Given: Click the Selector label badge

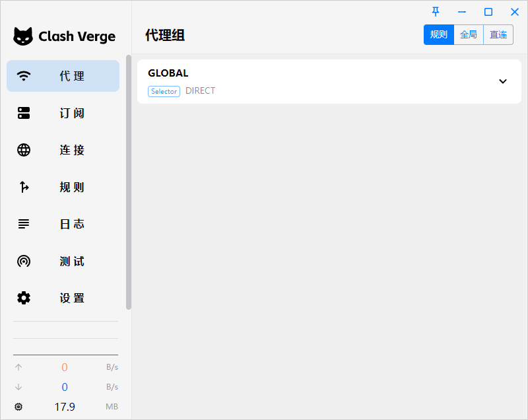Looking at the screenshot, I should coord(164,91).
